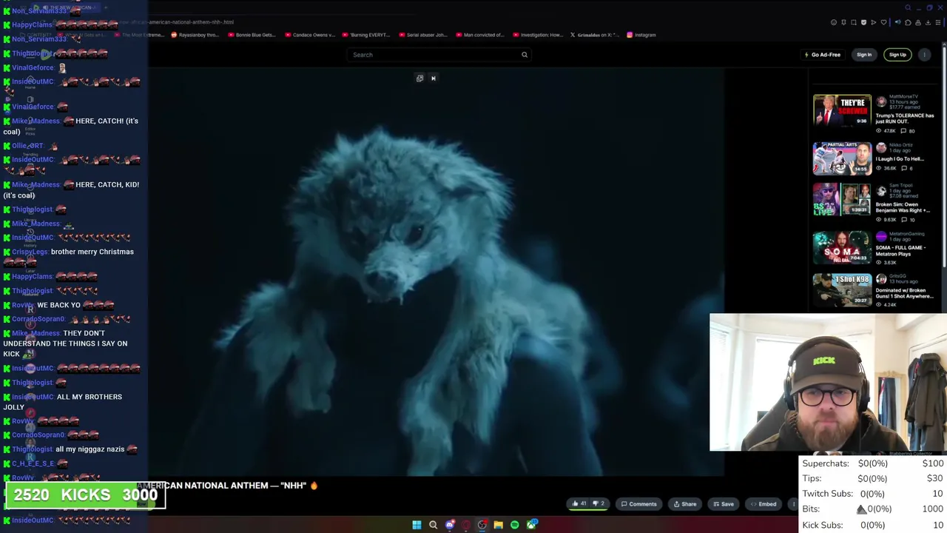947x533 pixels.
Task: Click the Sign In button
Action: [864, 55]
